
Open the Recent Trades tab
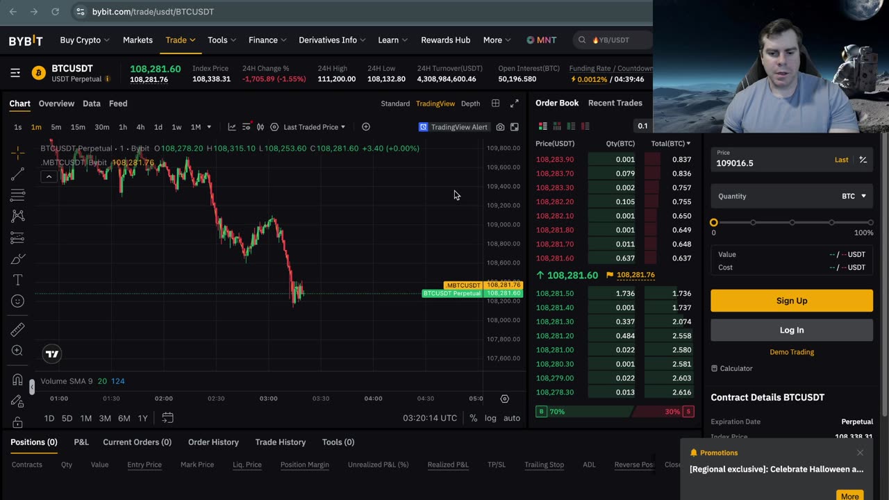[615, 103]
